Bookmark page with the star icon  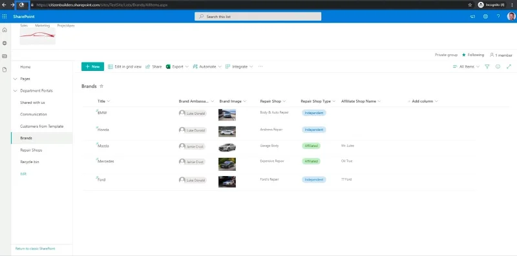pyautogui.click(x=470, y=5)
